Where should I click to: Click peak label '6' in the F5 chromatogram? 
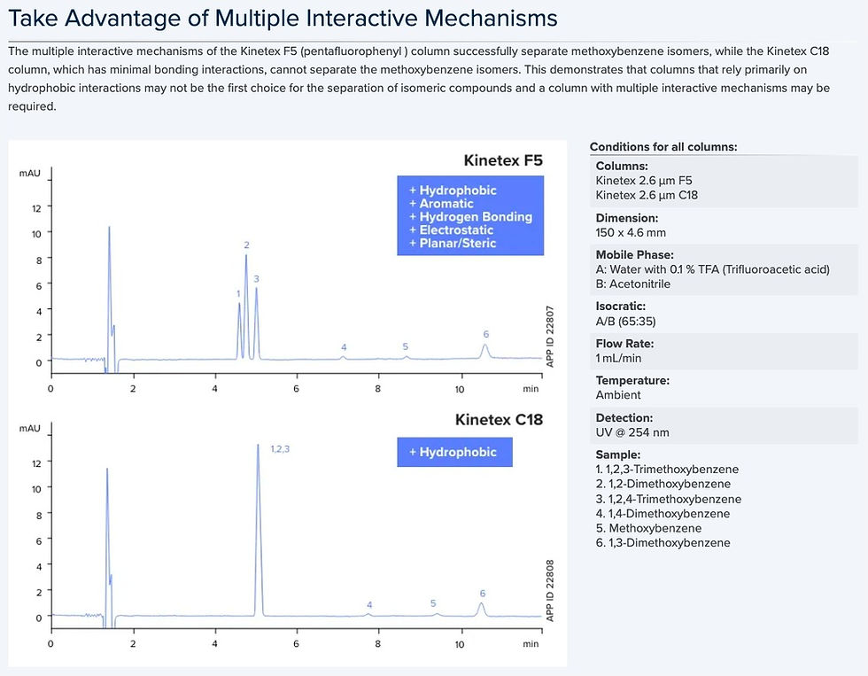[x=485, y=334]
